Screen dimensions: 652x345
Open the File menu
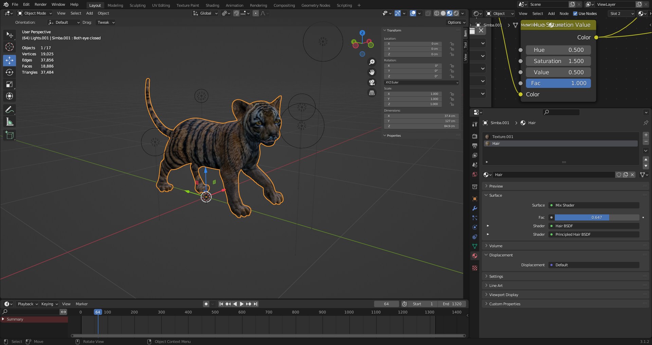15,4
